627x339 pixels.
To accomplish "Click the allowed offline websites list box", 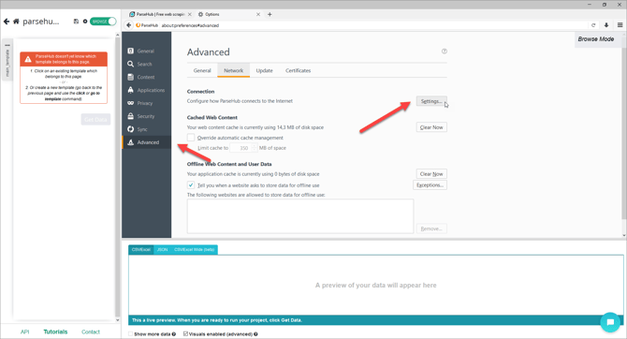I will click(300, 216).
